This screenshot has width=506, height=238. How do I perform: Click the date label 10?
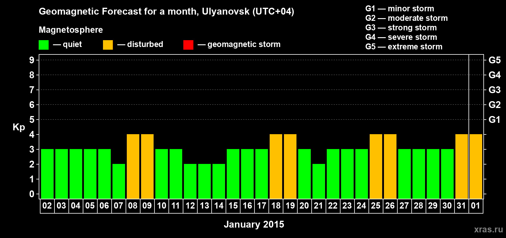[162, 206]
